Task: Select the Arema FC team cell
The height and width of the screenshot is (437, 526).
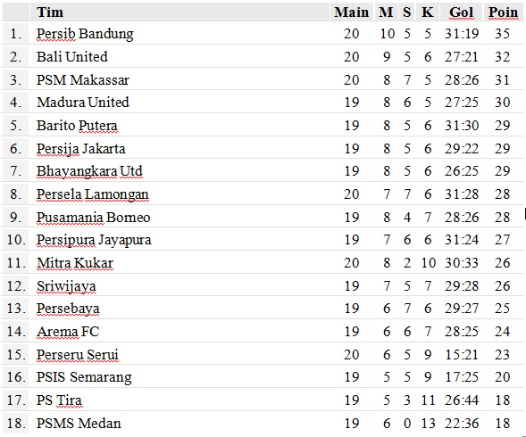Action: pos(68,332)
